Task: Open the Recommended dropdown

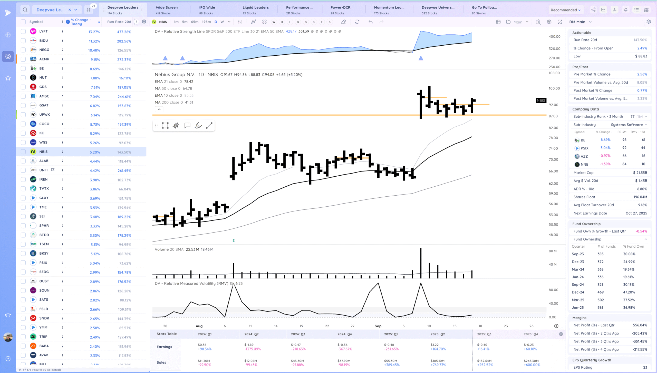Action: pyautogui.click(x=565, y=10)
